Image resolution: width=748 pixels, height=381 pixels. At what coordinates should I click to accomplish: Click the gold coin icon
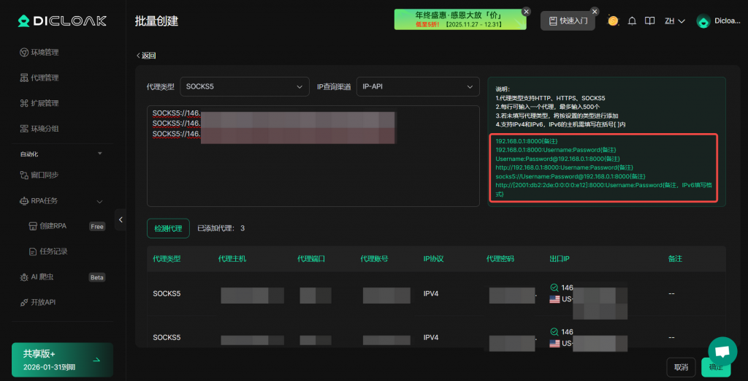click(613, 20)
